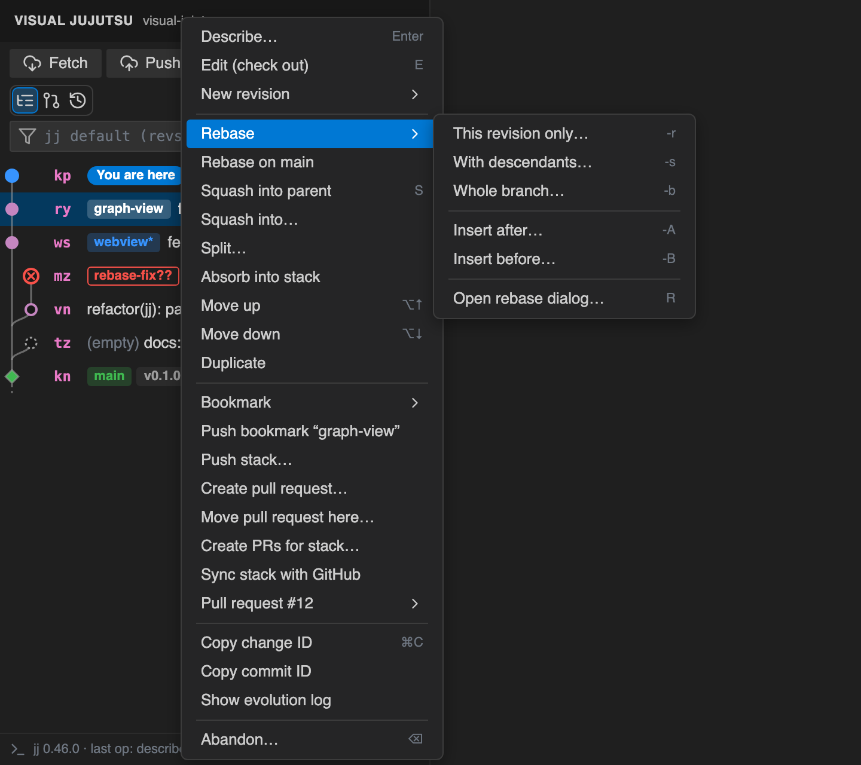Expand the New revision submenu

311,94
